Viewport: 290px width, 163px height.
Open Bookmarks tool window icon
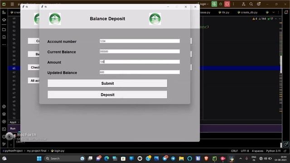coord(4,37)
